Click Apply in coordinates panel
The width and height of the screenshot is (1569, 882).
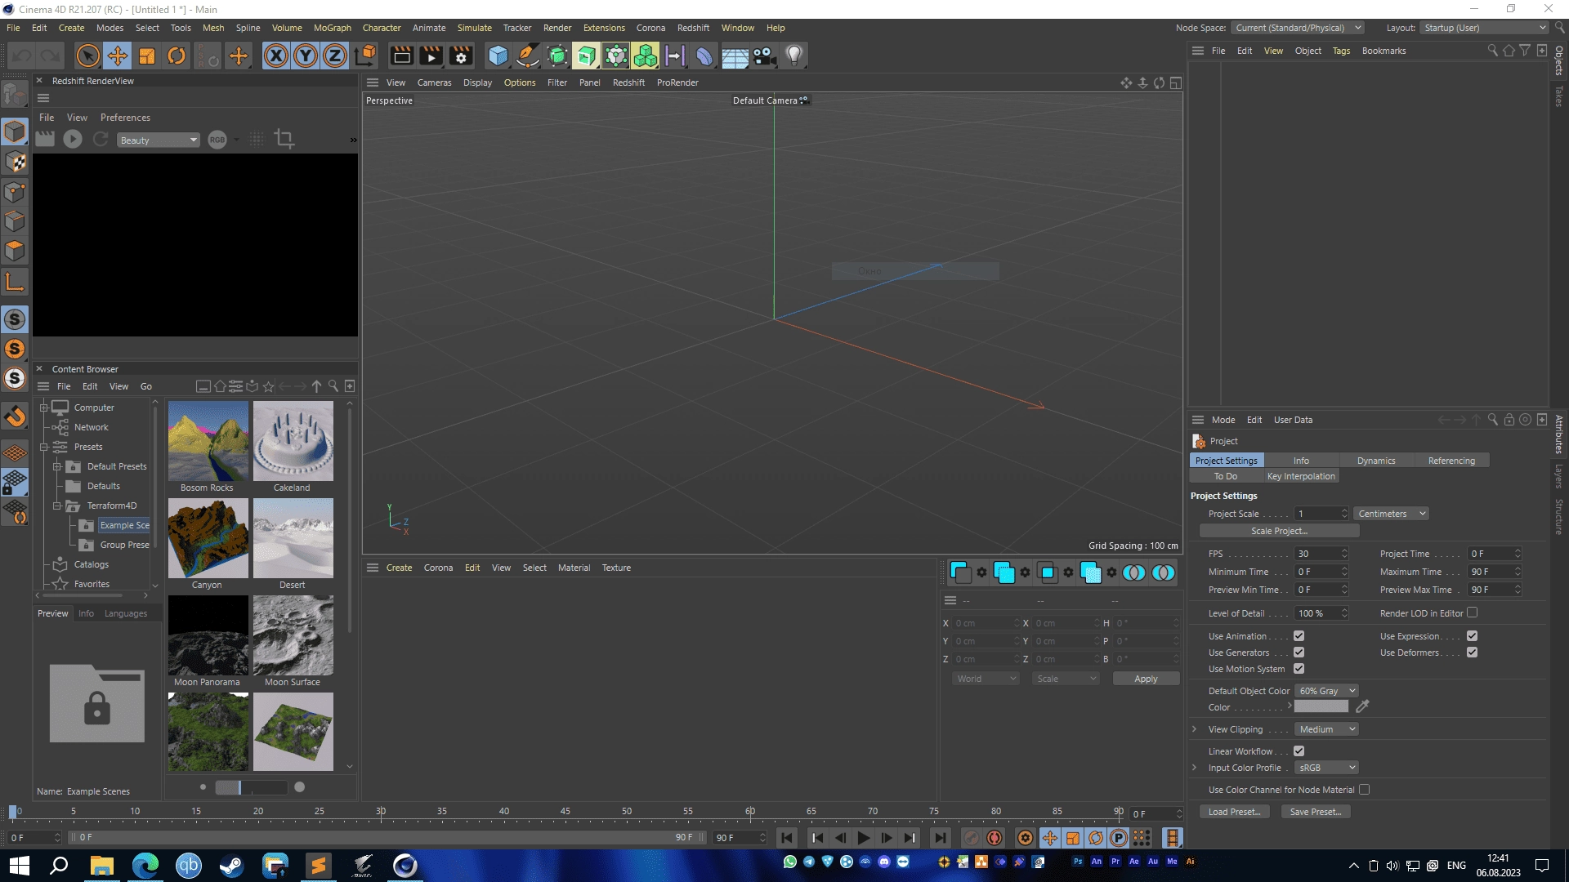coord(1146,679)
